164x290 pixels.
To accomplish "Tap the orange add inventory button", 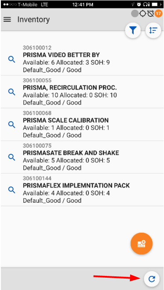I will (142, 244).
